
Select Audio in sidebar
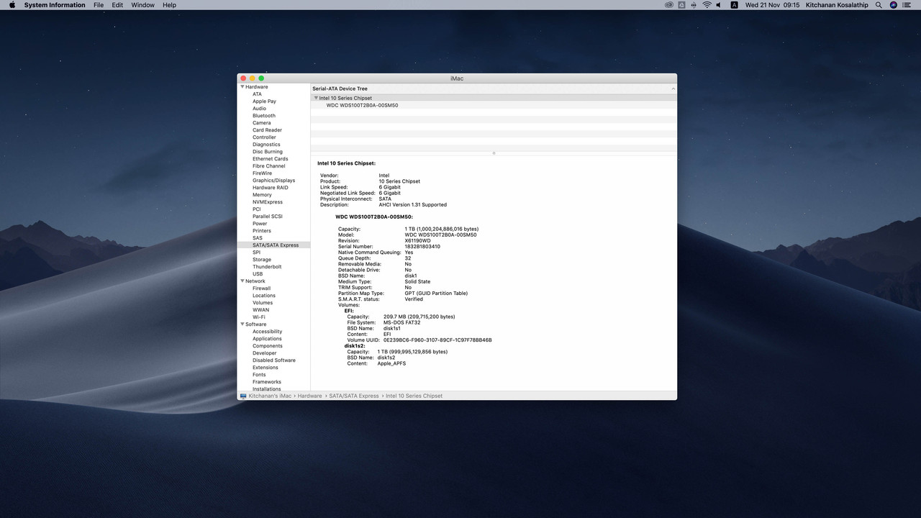point(259,109)
